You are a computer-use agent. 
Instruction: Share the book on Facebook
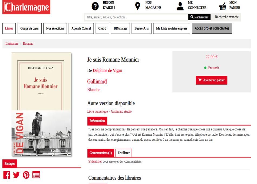pos(6,175)
